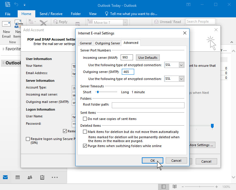Check Do not save copies of sent items
236x190 pixels.
pos(85,119)
